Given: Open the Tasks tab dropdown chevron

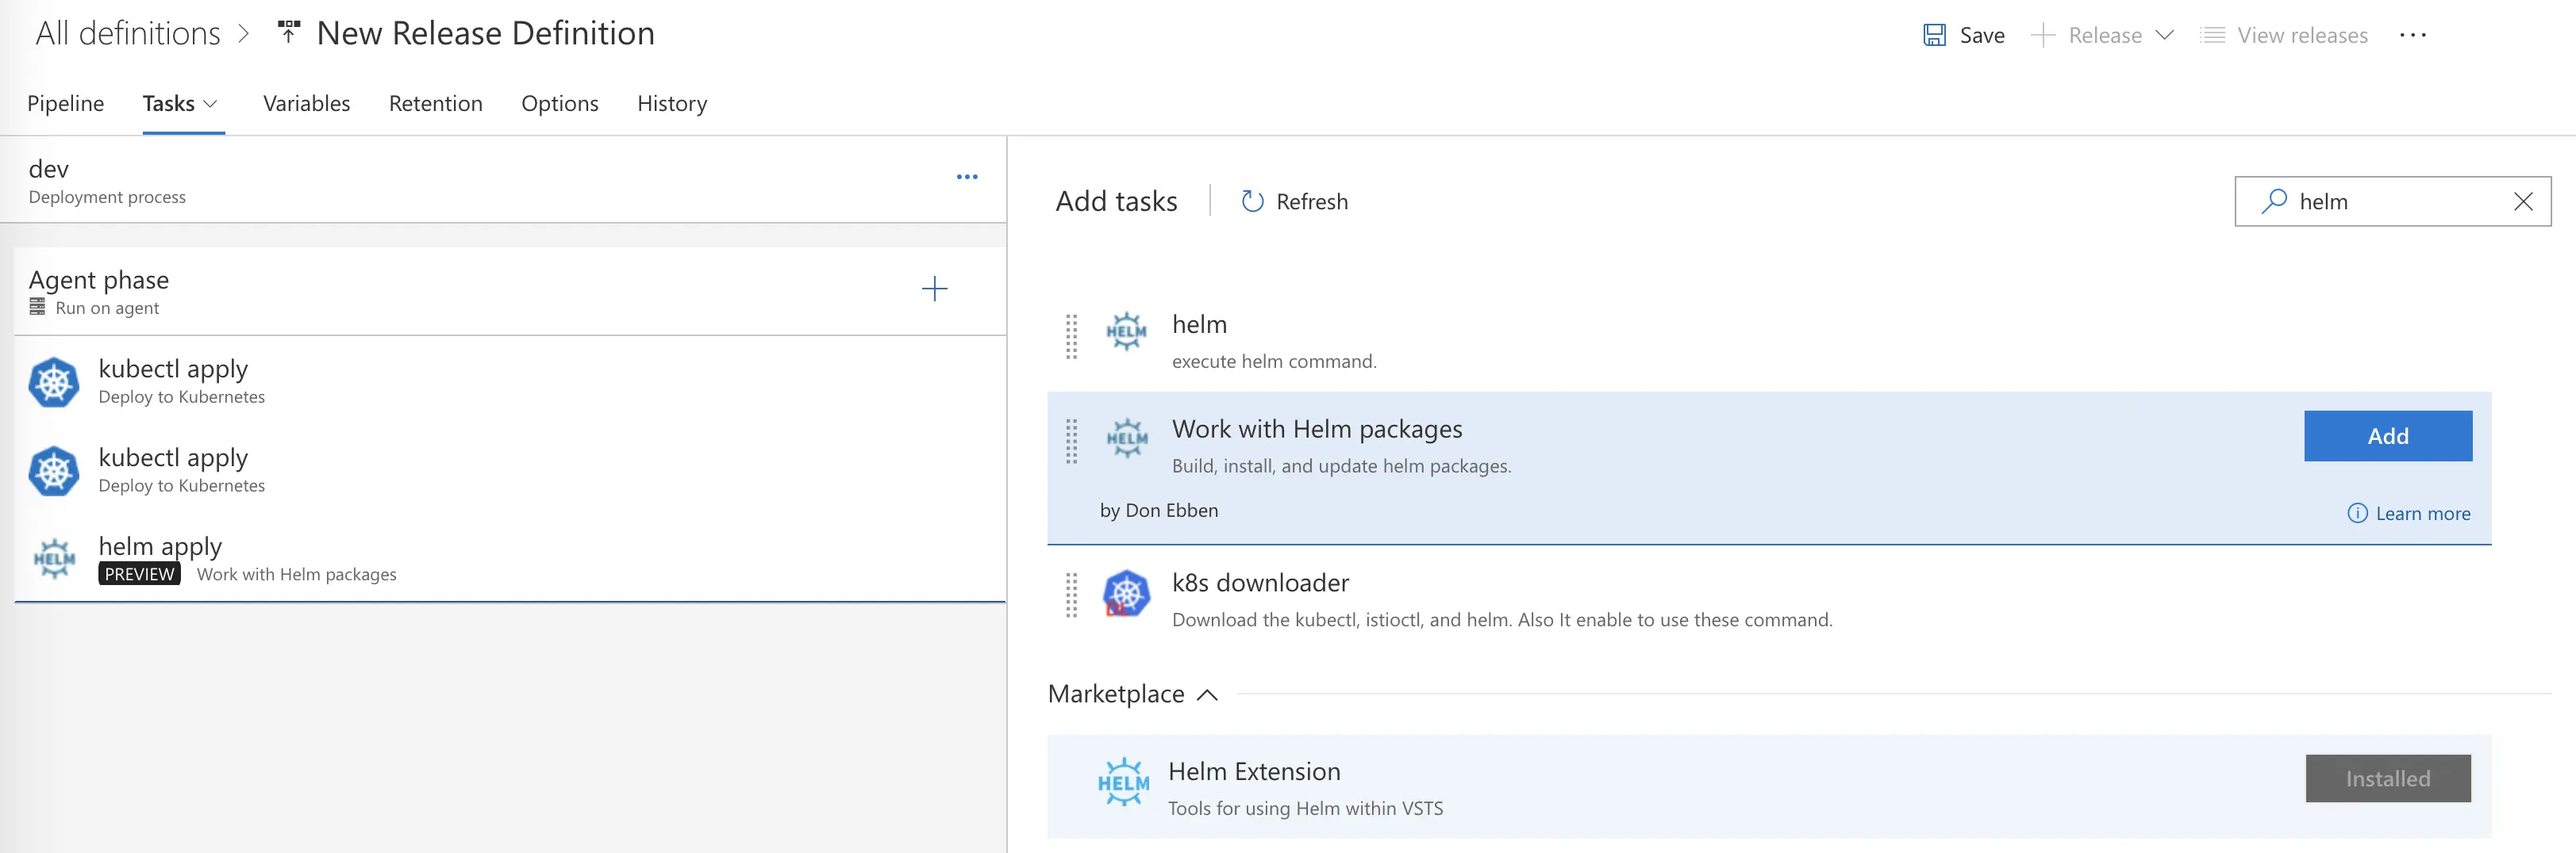Looking at the screenshot, I should pyautogui.click(x=210, y=104).
